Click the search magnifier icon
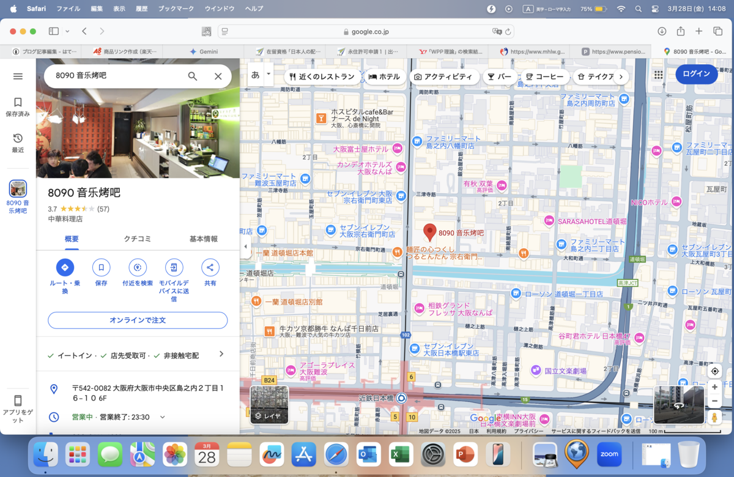 point(192,76)
